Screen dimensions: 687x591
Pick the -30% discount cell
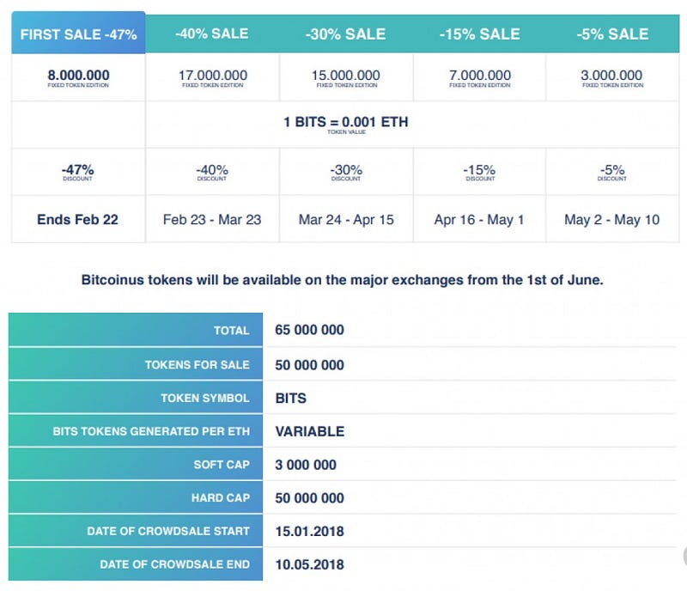tap(346, 172)
